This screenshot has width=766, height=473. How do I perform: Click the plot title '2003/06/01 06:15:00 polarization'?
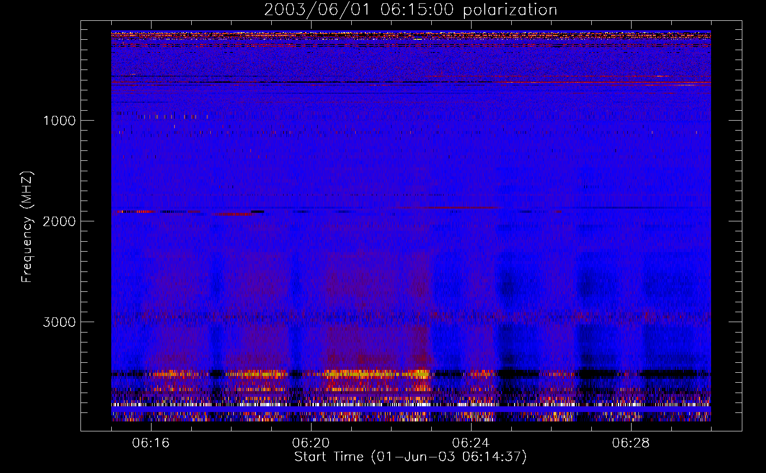pos(410,10)
